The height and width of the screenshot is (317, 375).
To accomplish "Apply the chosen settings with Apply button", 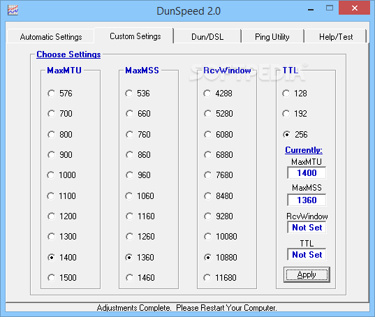I will pyautogui.click(x=307, y=274).
